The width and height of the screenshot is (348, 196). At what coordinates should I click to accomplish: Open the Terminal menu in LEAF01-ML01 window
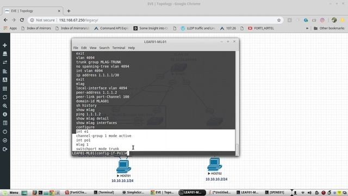click(x=119, y=48)
